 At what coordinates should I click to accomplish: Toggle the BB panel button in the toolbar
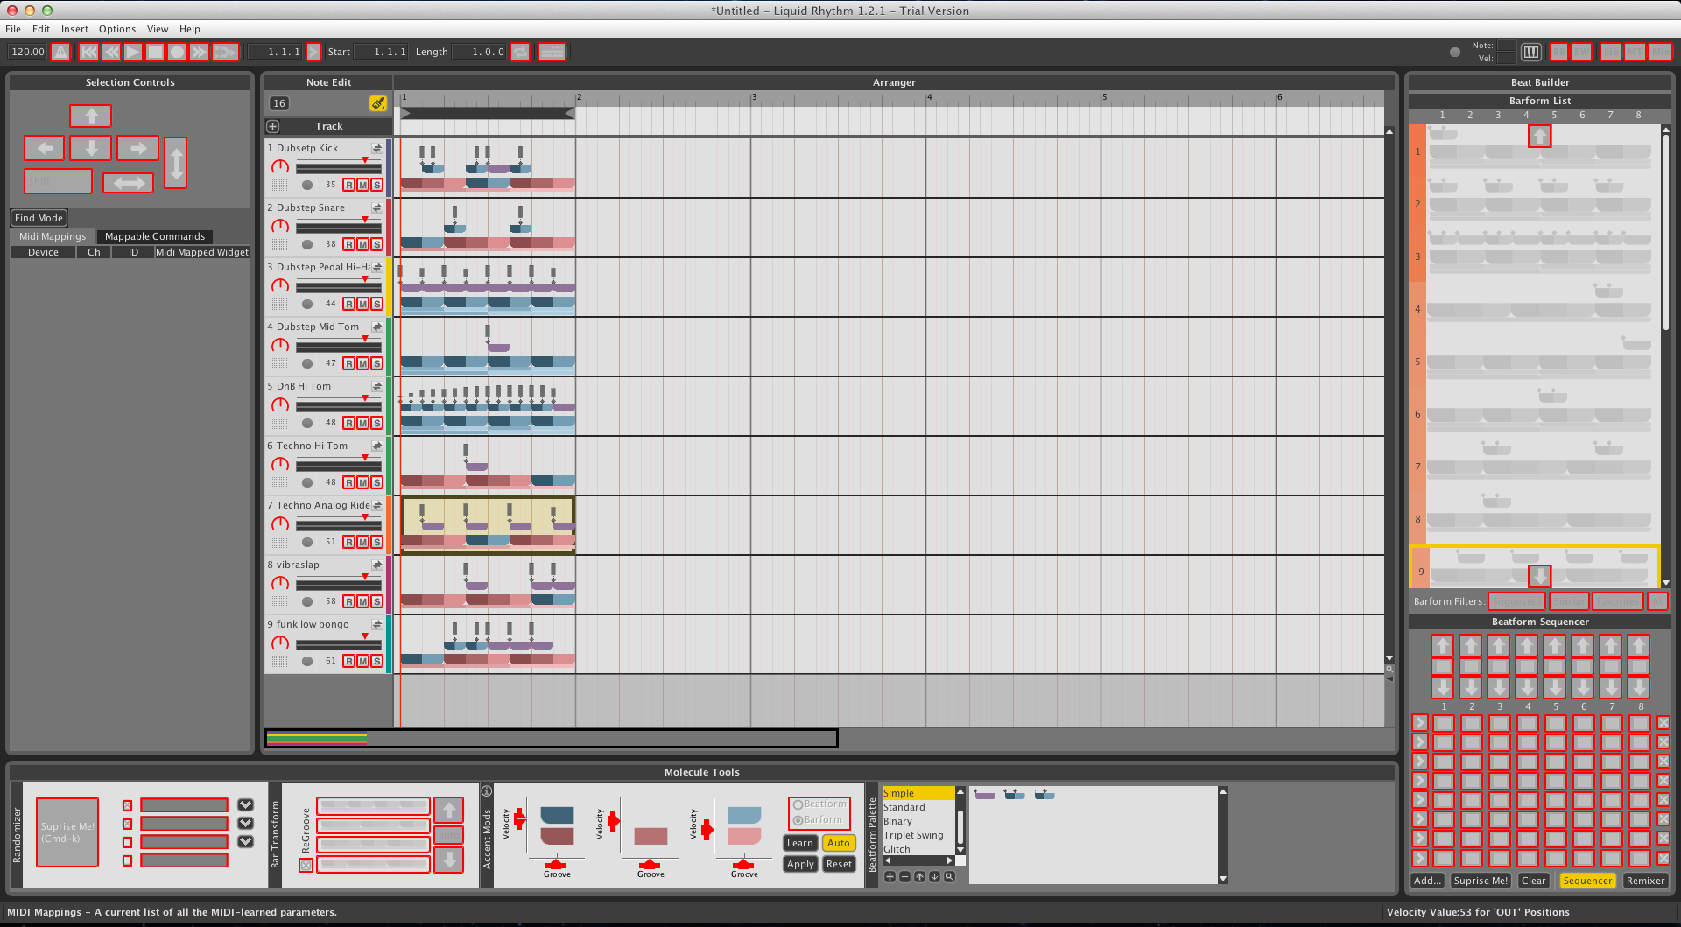(1559, 52)
